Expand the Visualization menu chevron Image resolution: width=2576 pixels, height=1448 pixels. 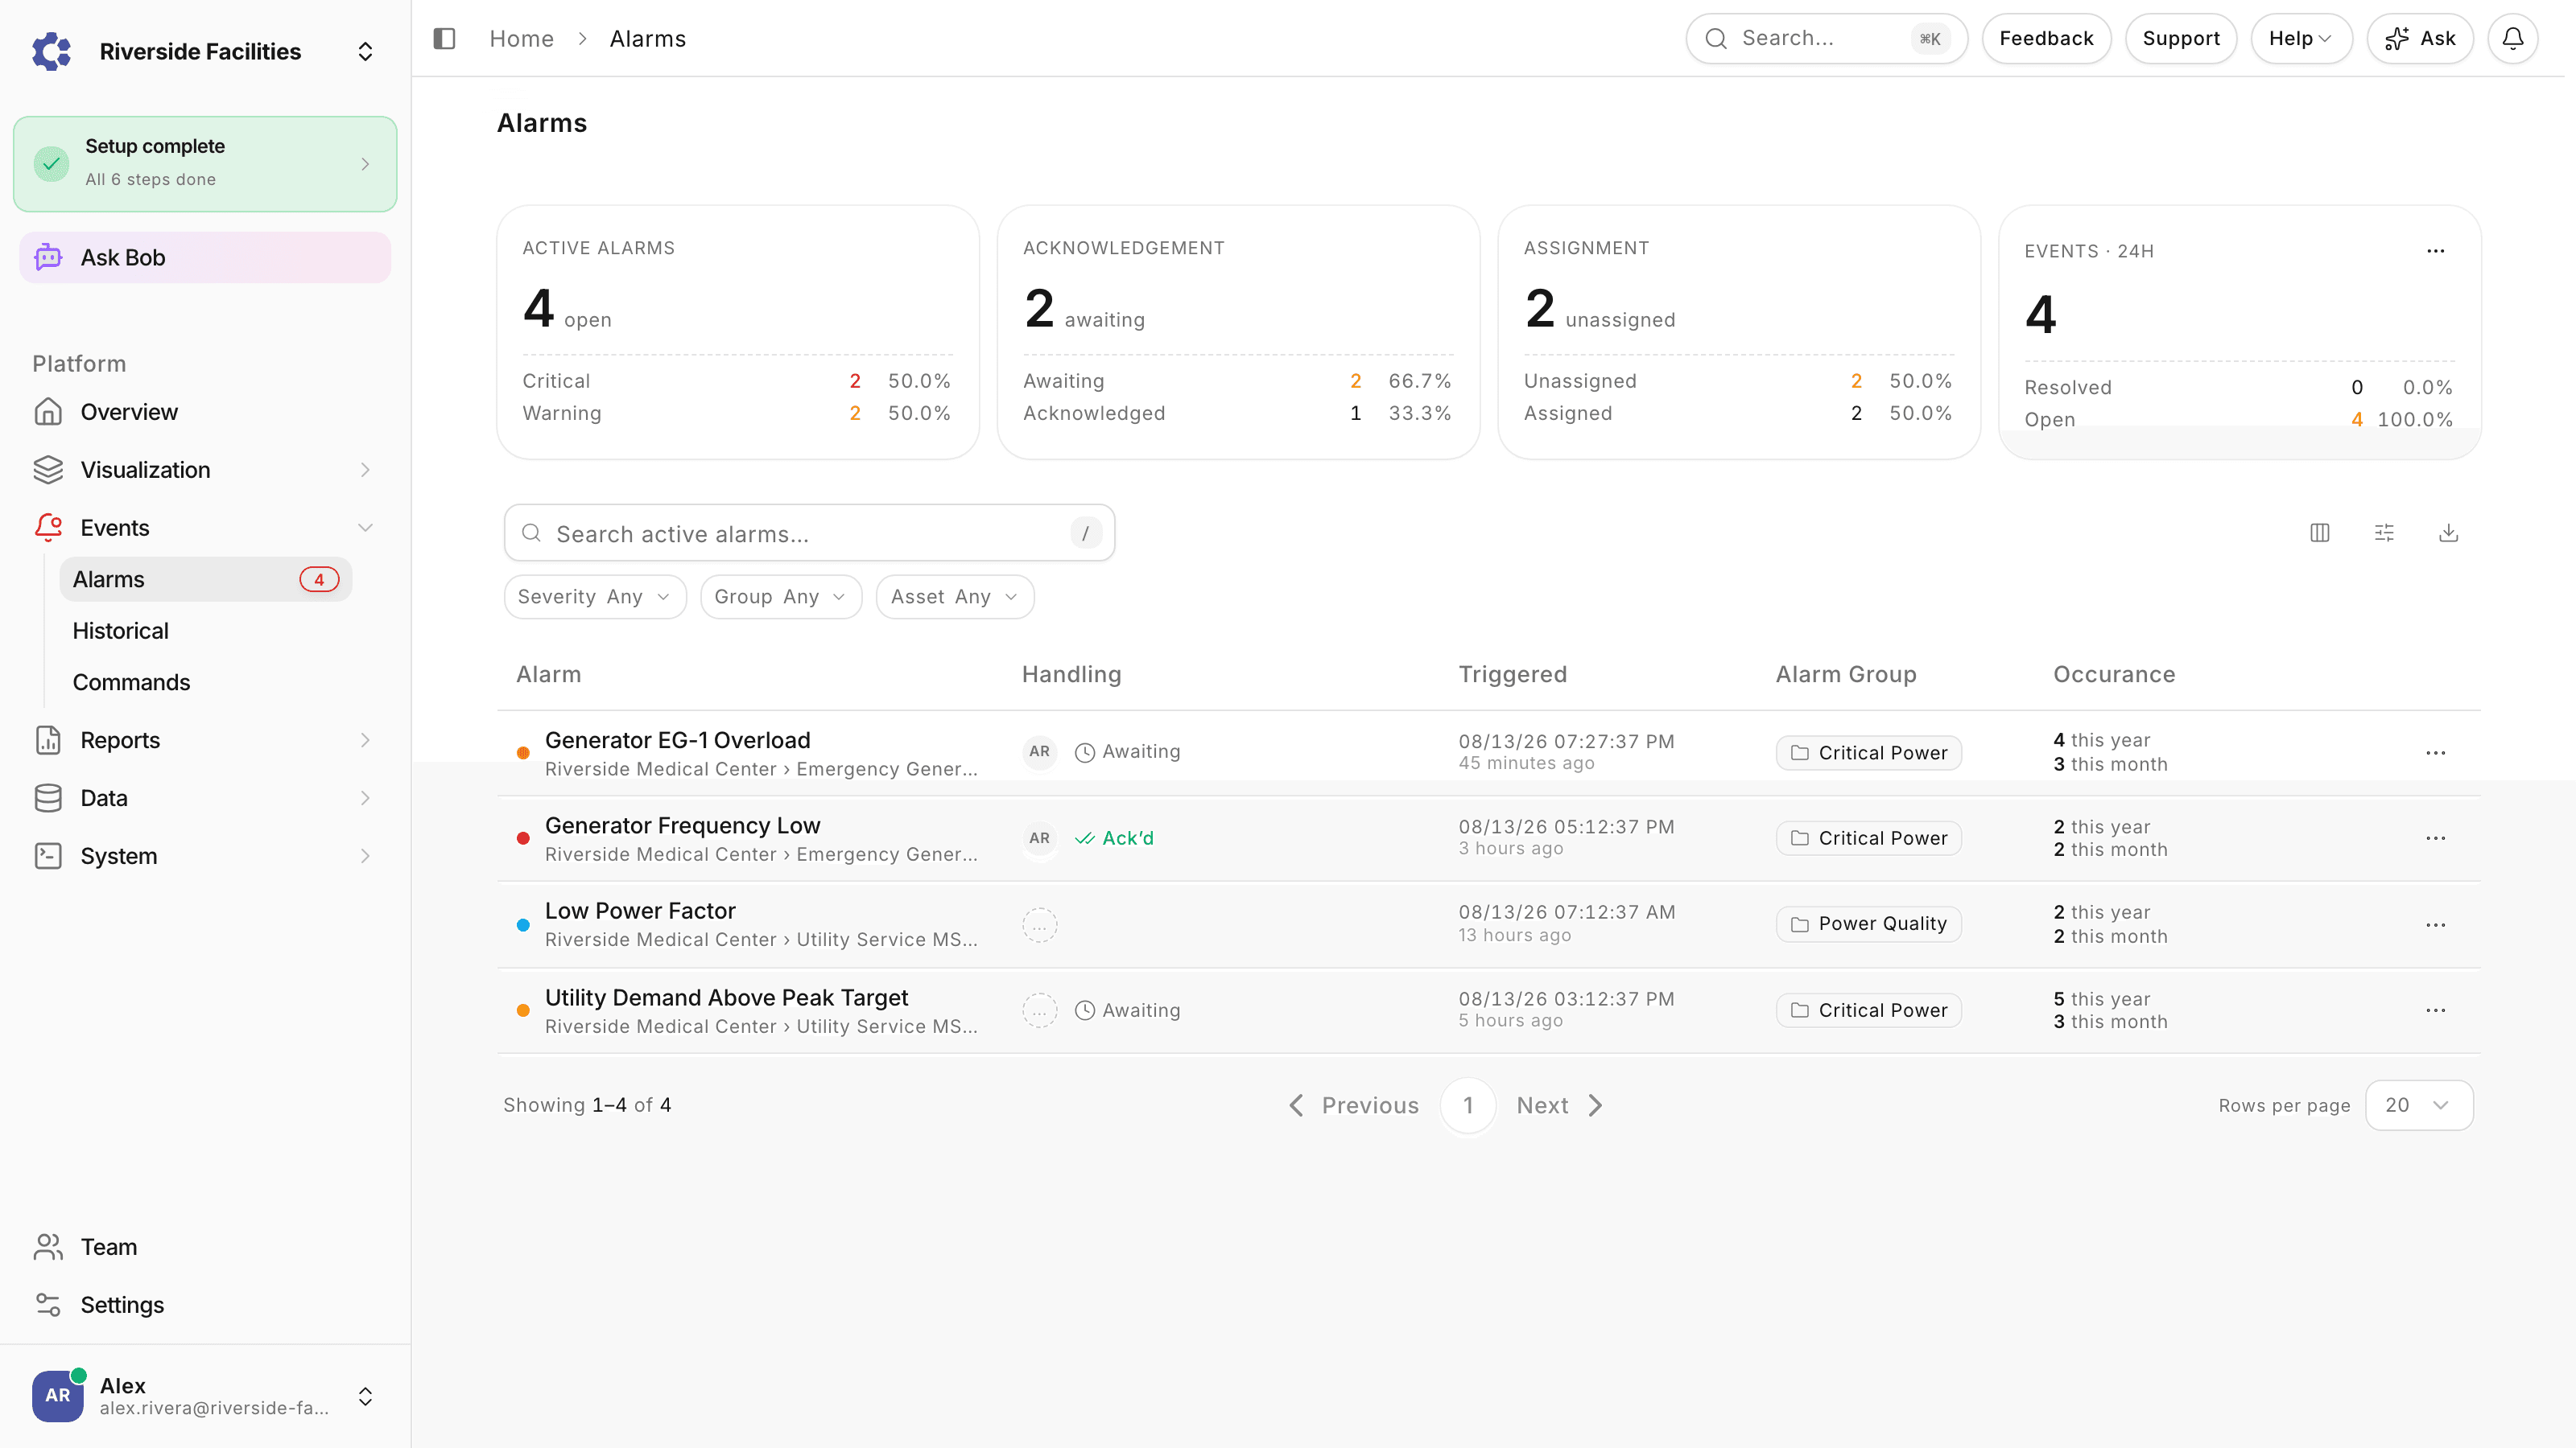365,470
